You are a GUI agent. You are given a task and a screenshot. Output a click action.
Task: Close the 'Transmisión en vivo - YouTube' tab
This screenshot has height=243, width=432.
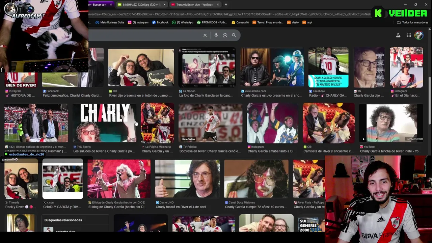pos(218,4)
